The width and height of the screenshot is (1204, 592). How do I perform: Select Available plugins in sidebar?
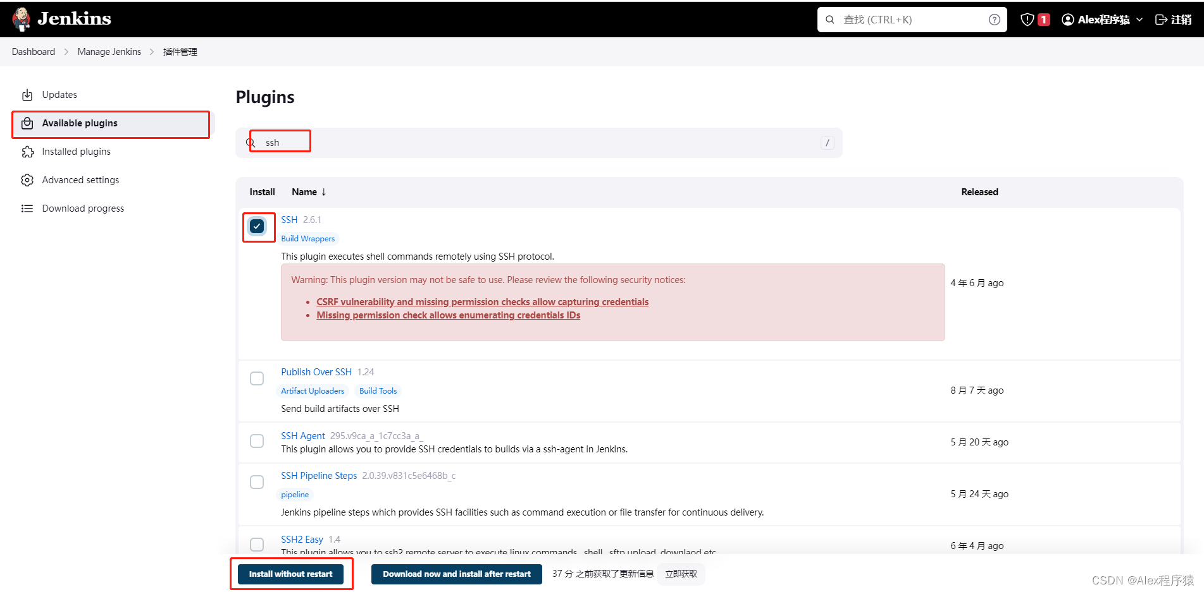tap(113, 123)
